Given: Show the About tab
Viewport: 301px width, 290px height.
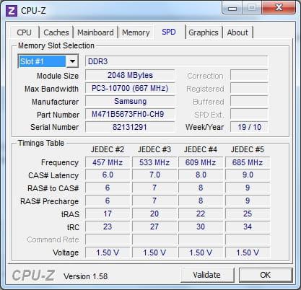Looking at the screenshot, I should (x=237, y=32).
